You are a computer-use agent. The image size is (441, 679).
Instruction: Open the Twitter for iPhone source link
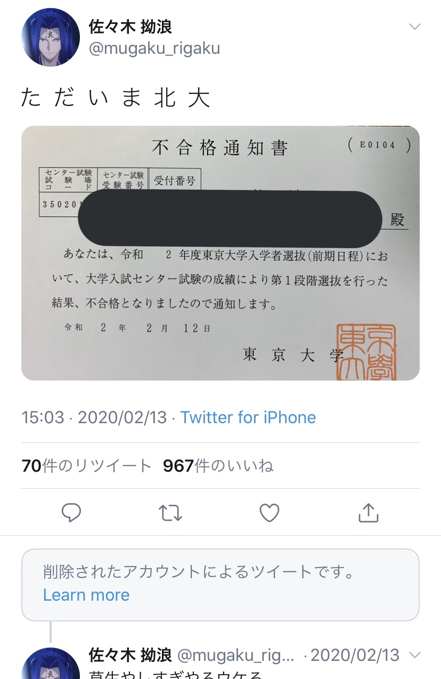pyautogui.click(x=248, y=417)
